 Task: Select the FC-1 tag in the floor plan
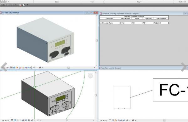[x=170, y=90]
